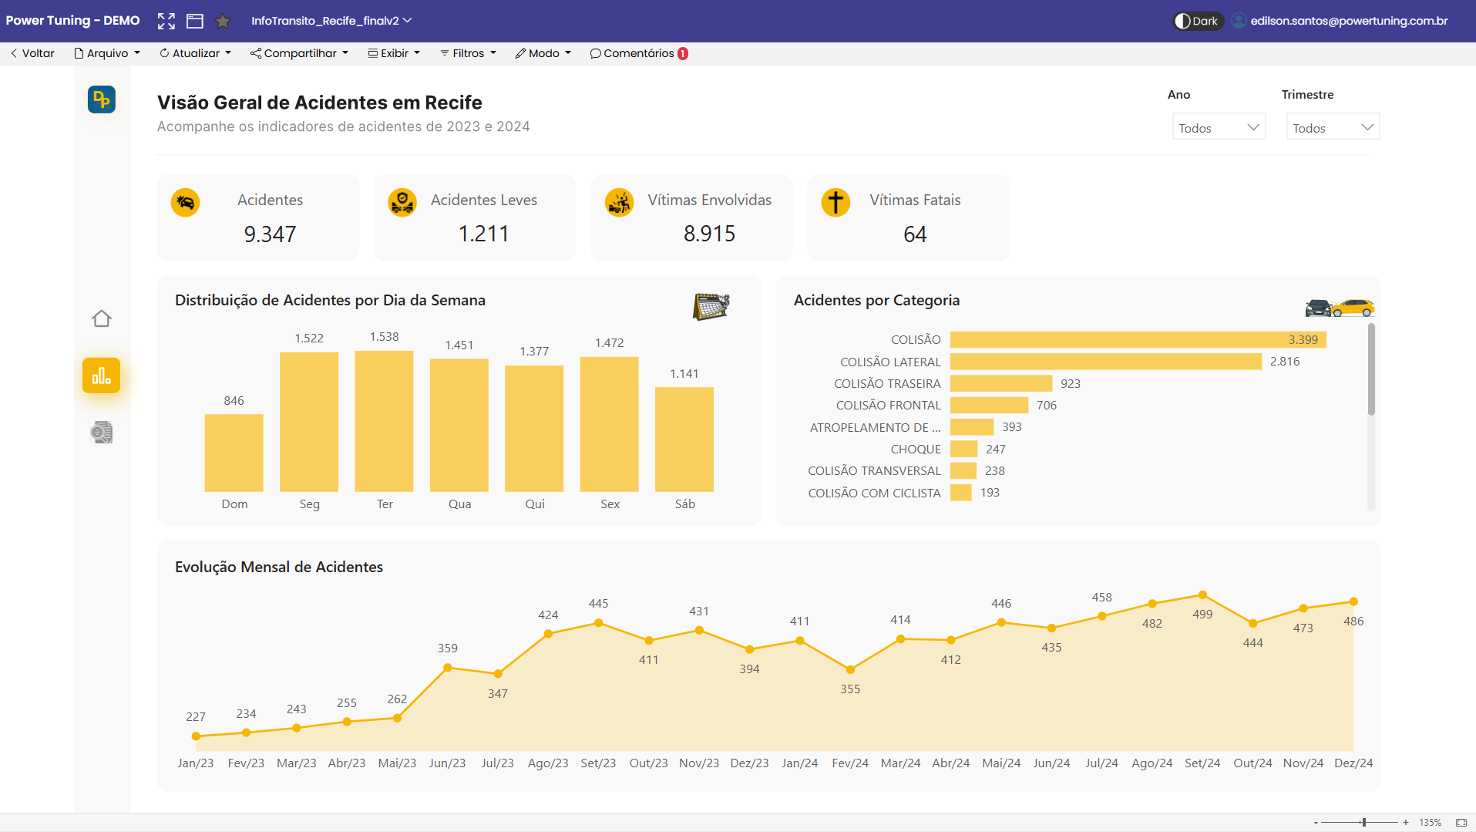Expand the Ano filter dropdown
Image resolution: width=1476 pixels, height=832 pixels.
[x=1219, y=127]
